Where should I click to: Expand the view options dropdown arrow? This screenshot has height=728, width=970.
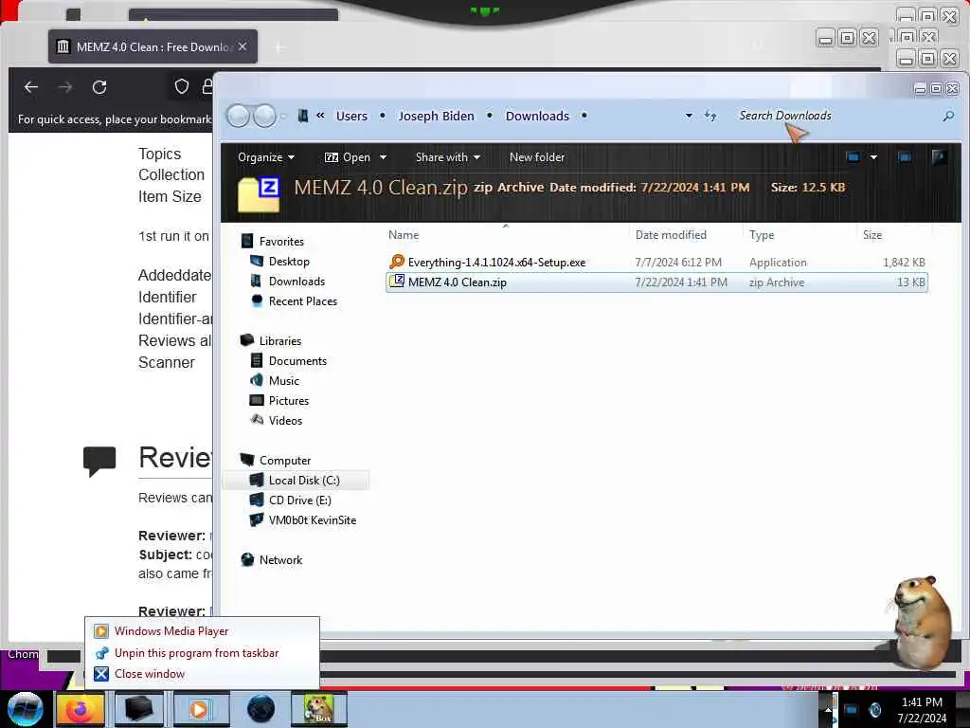point(873,157)
